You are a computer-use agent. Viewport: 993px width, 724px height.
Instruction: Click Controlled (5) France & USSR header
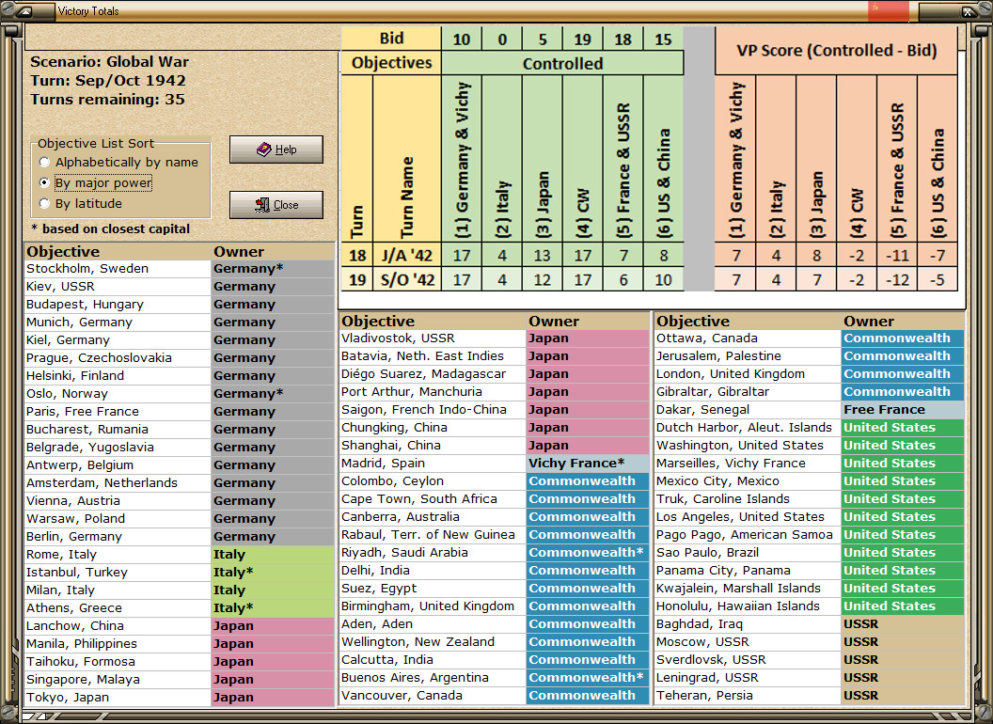pyautogui.click(x=623, y=158)
